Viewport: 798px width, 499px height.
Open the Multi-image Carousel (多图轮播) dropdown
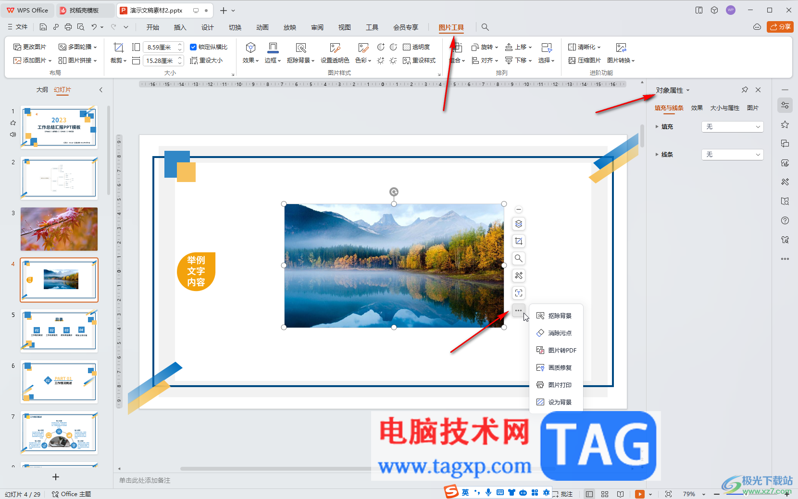(x=77, y=47)
